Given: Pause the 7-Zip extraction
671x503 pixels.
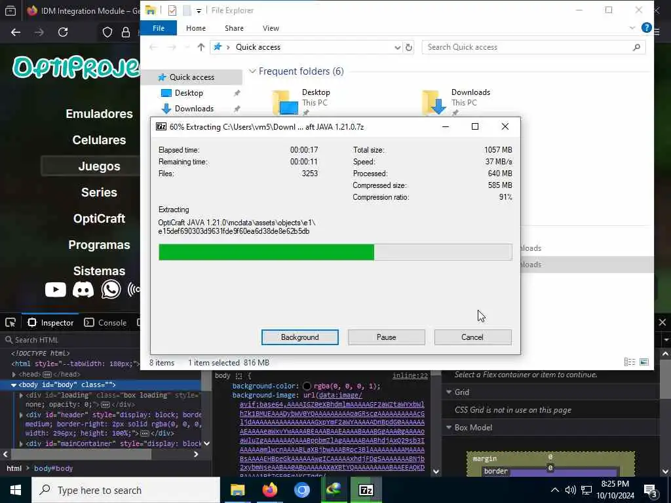Looking at the screenshot, I should coord(386,337).
